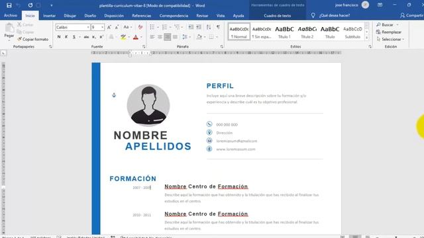Apply red font color A

pos(136,37)
